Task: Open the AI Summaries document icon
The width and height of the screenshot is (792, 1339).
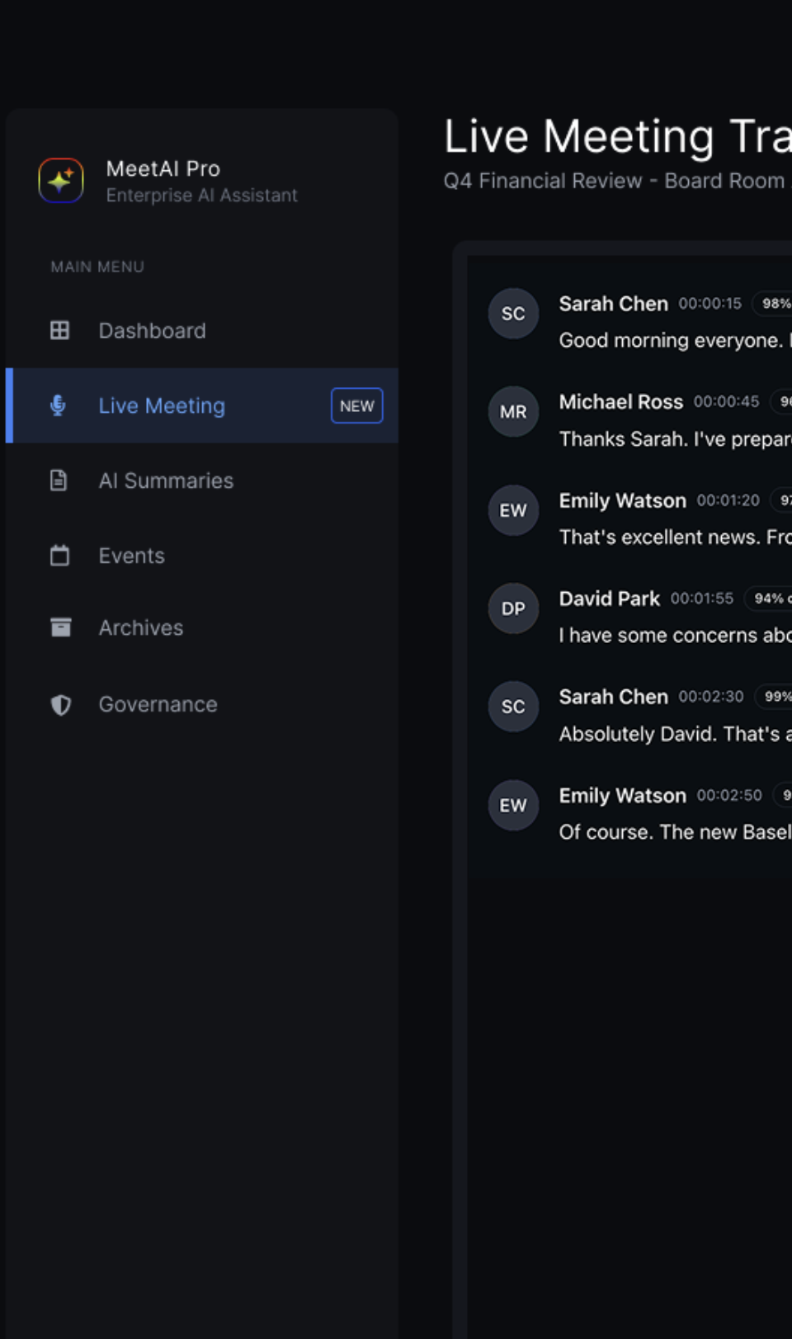Action: coord(59,480)
